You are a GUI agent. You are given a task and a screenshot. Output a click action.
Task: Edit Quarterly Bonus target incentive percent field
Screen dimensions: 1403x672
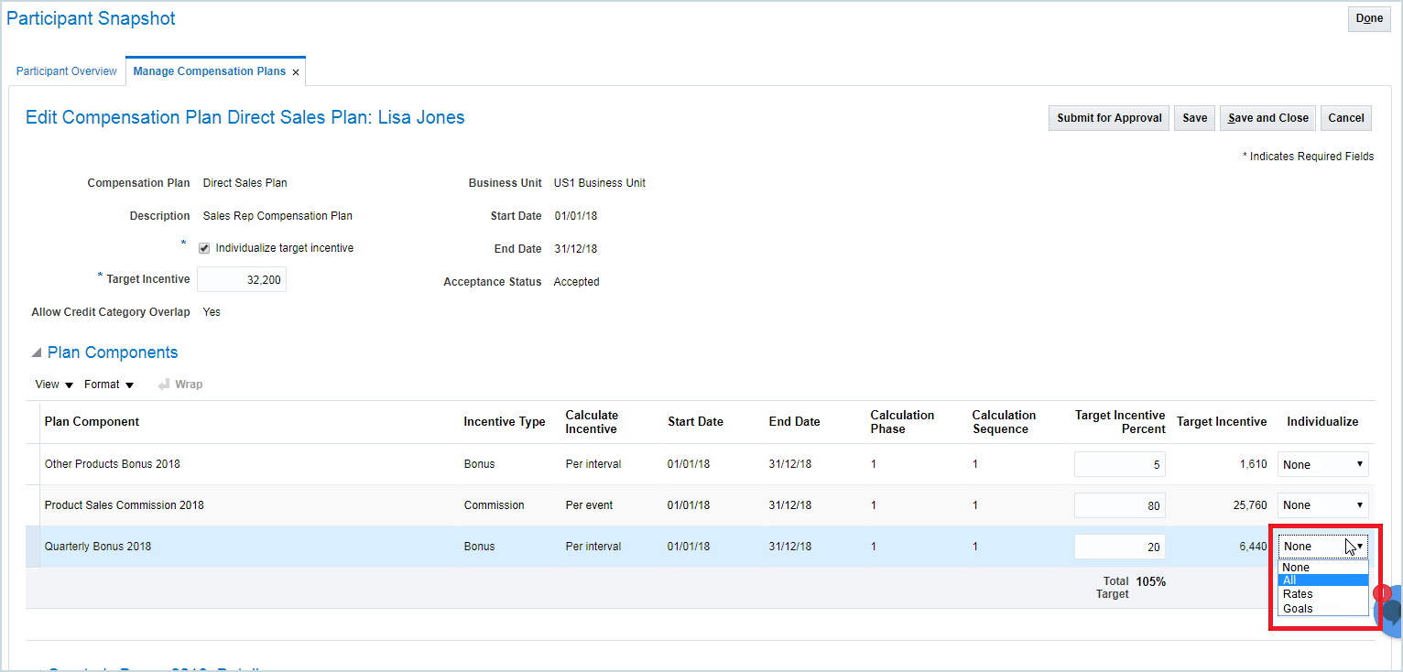(x=1119, y=547)
